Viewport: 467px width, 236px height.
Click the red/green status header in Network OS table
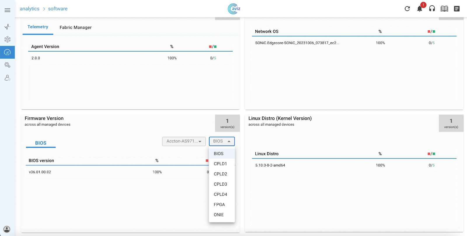click(431, 31)
